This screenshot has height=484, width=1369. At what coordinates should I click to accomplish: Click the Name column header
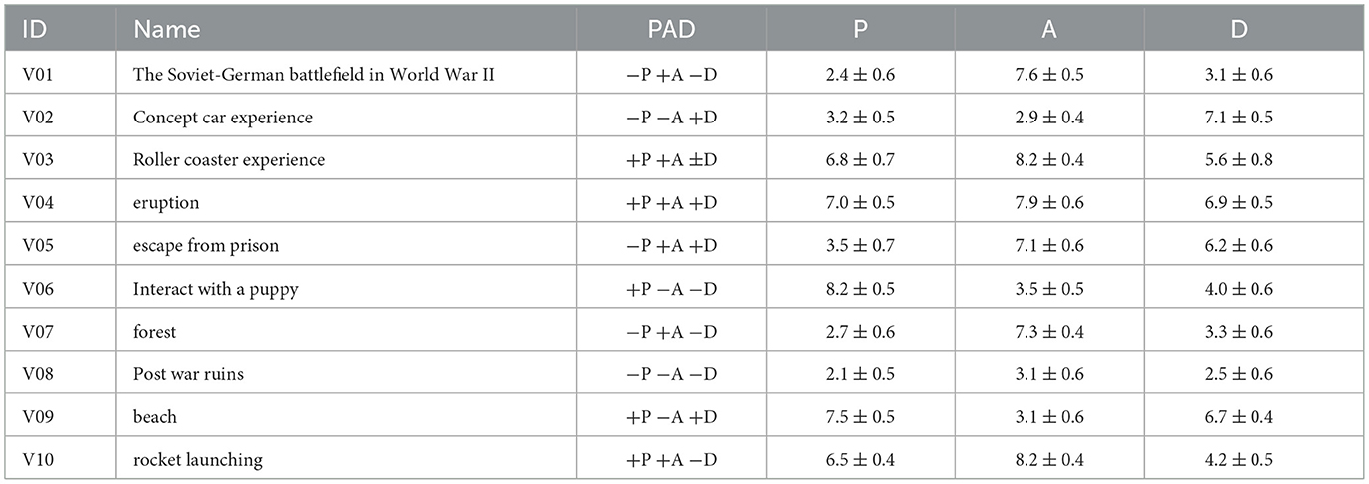point(167,30)
